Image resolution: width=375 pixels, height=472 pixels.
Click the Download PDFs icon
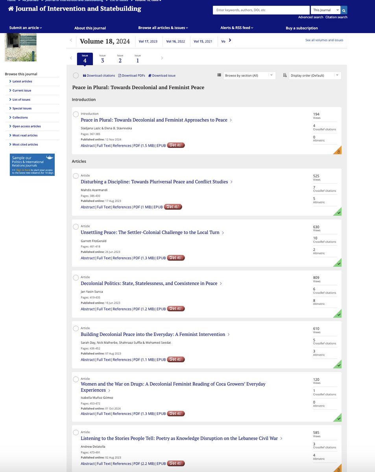tap(120, 76)
